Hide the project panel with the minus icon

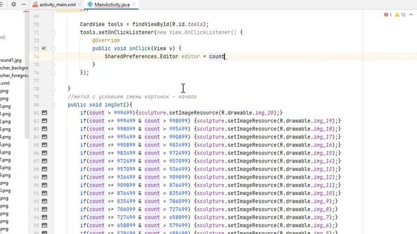point(23,5)
